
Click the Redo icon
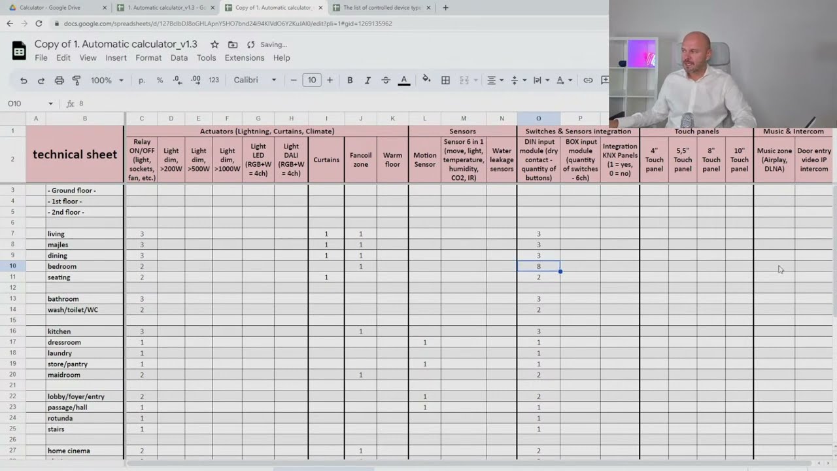pos(41,80)
